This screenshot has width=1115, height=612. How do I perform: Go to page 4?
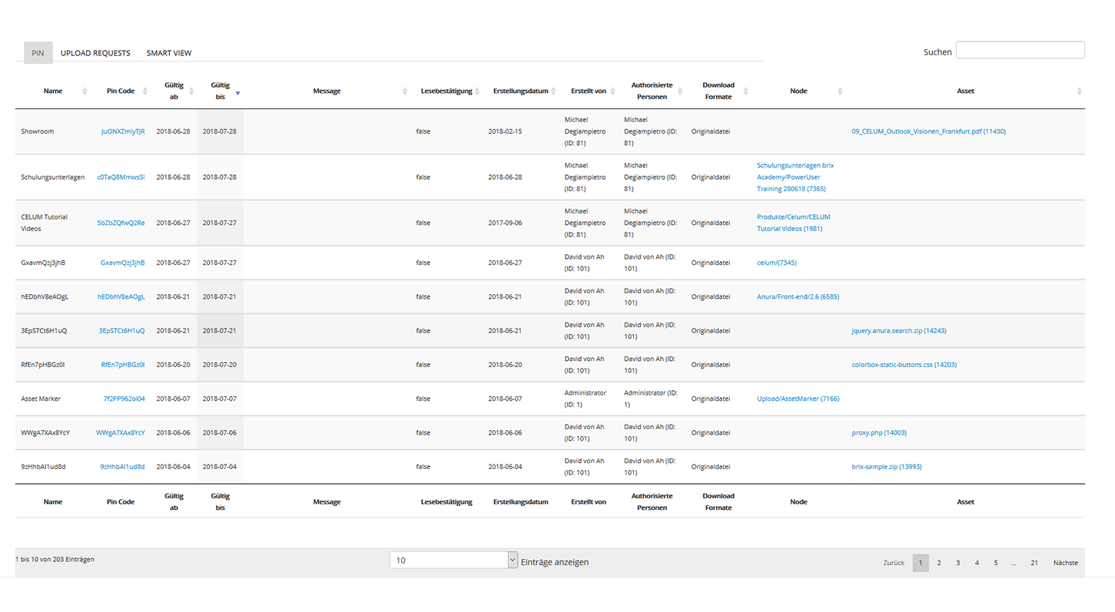click(x=977, y=563)
